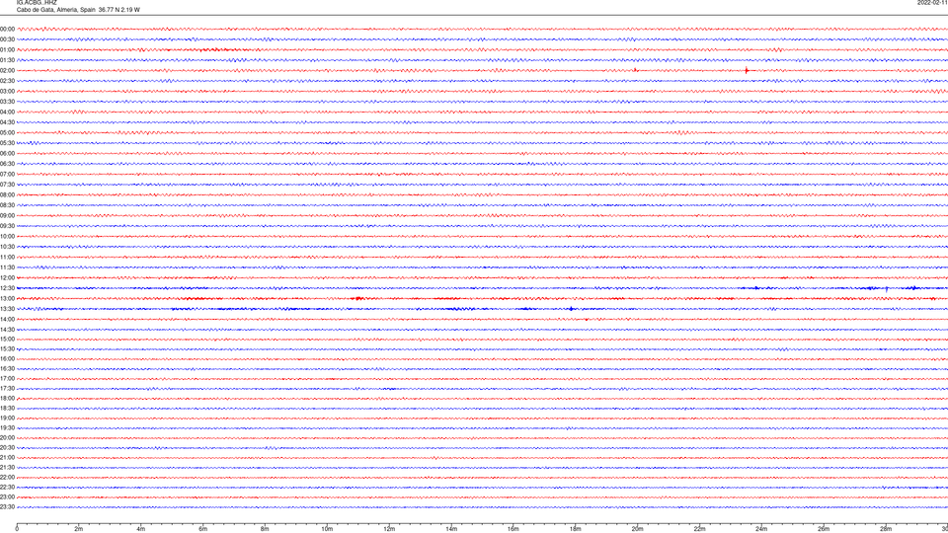Select the 12:30 trace time label
The image size is (948, 533).
[7, 288]
